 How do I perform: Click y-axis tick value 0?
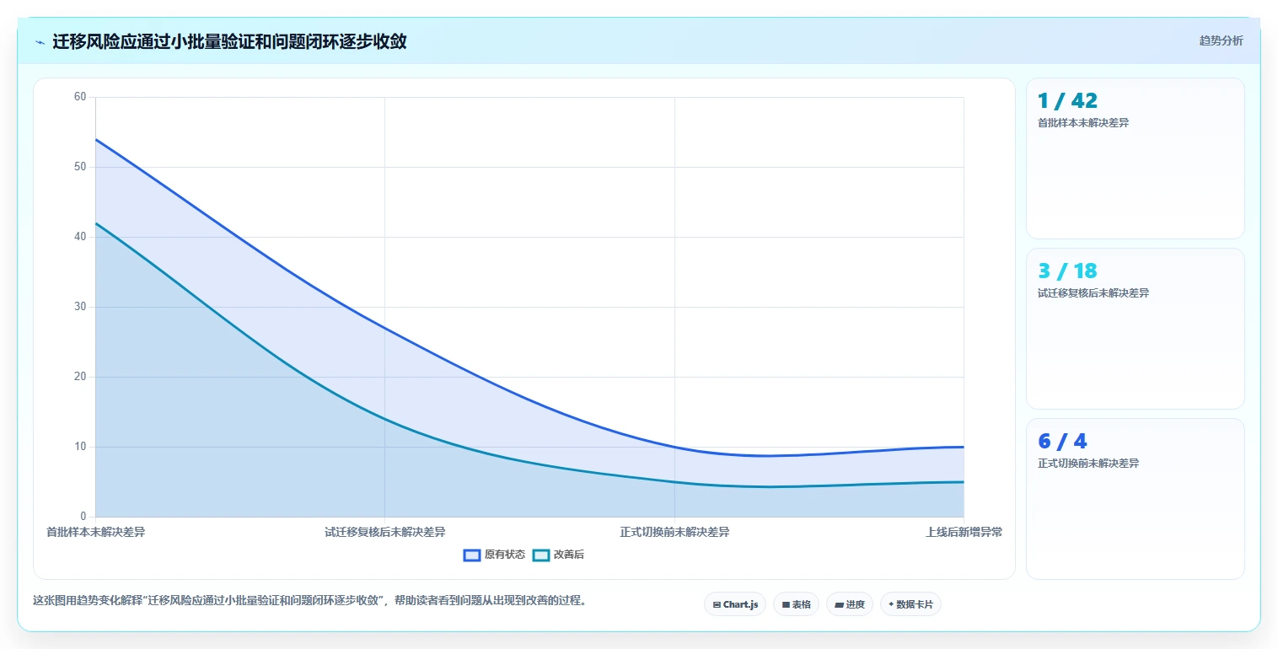pos(83,517)
